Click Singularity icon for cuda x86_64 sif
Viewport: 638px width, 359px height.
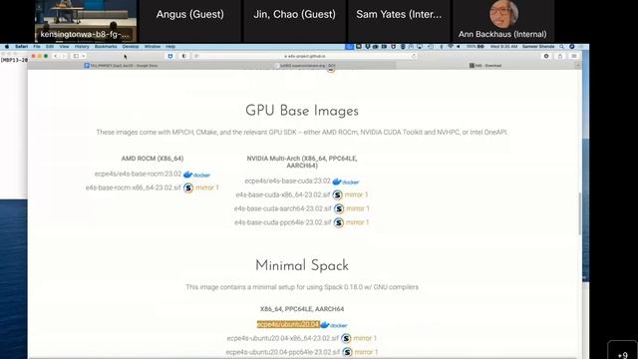337,195
